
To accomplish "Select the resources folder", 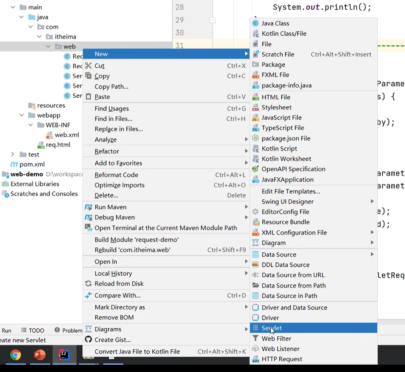I will (46, 105).
